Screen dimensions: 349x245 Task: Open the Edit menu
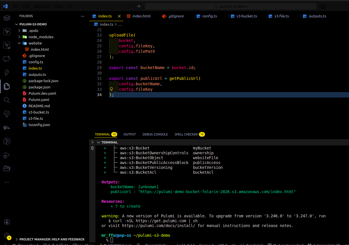(x=26, y=6)
